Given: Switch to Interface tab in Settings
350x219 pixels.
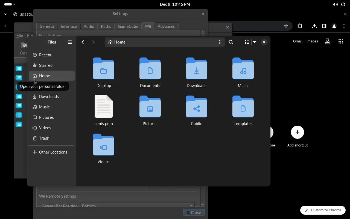Looking at the screenshot, I should 69,27.
